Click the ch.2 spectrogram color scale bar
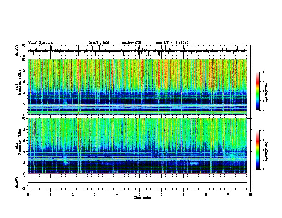The height and width of the screenshot is (218, 282). 257,150
